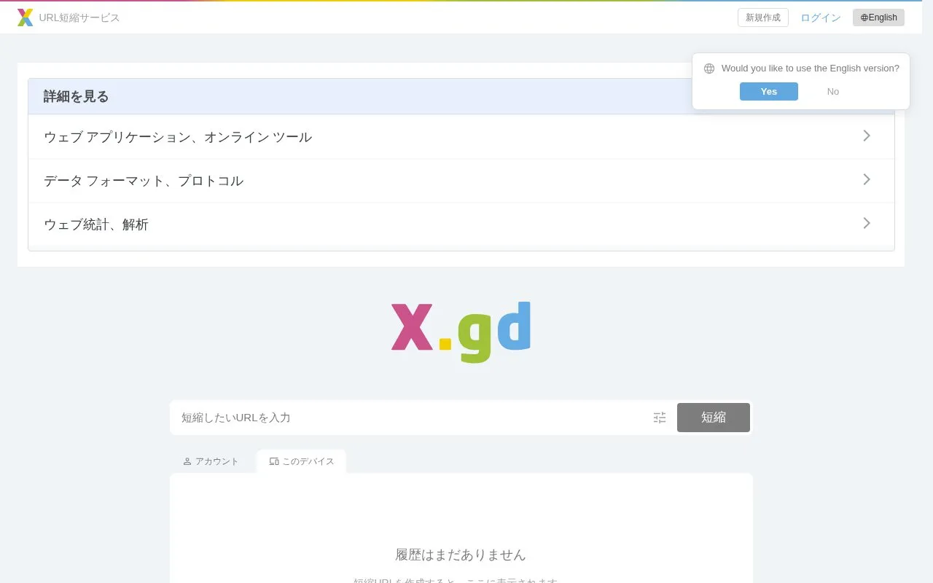The height and width of the screenshot is (583, 933).
Task: Accept English version with Yes
Action: click(x=769, y=91)
